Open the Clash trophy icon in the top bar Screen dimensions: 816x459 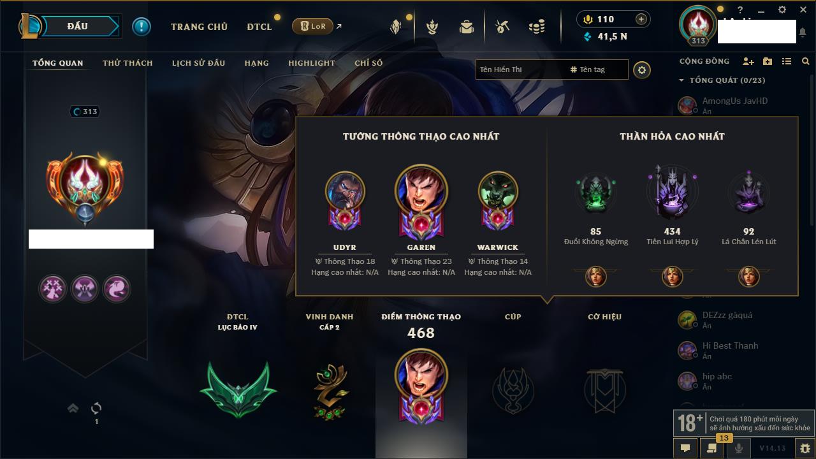pos(432,27)
